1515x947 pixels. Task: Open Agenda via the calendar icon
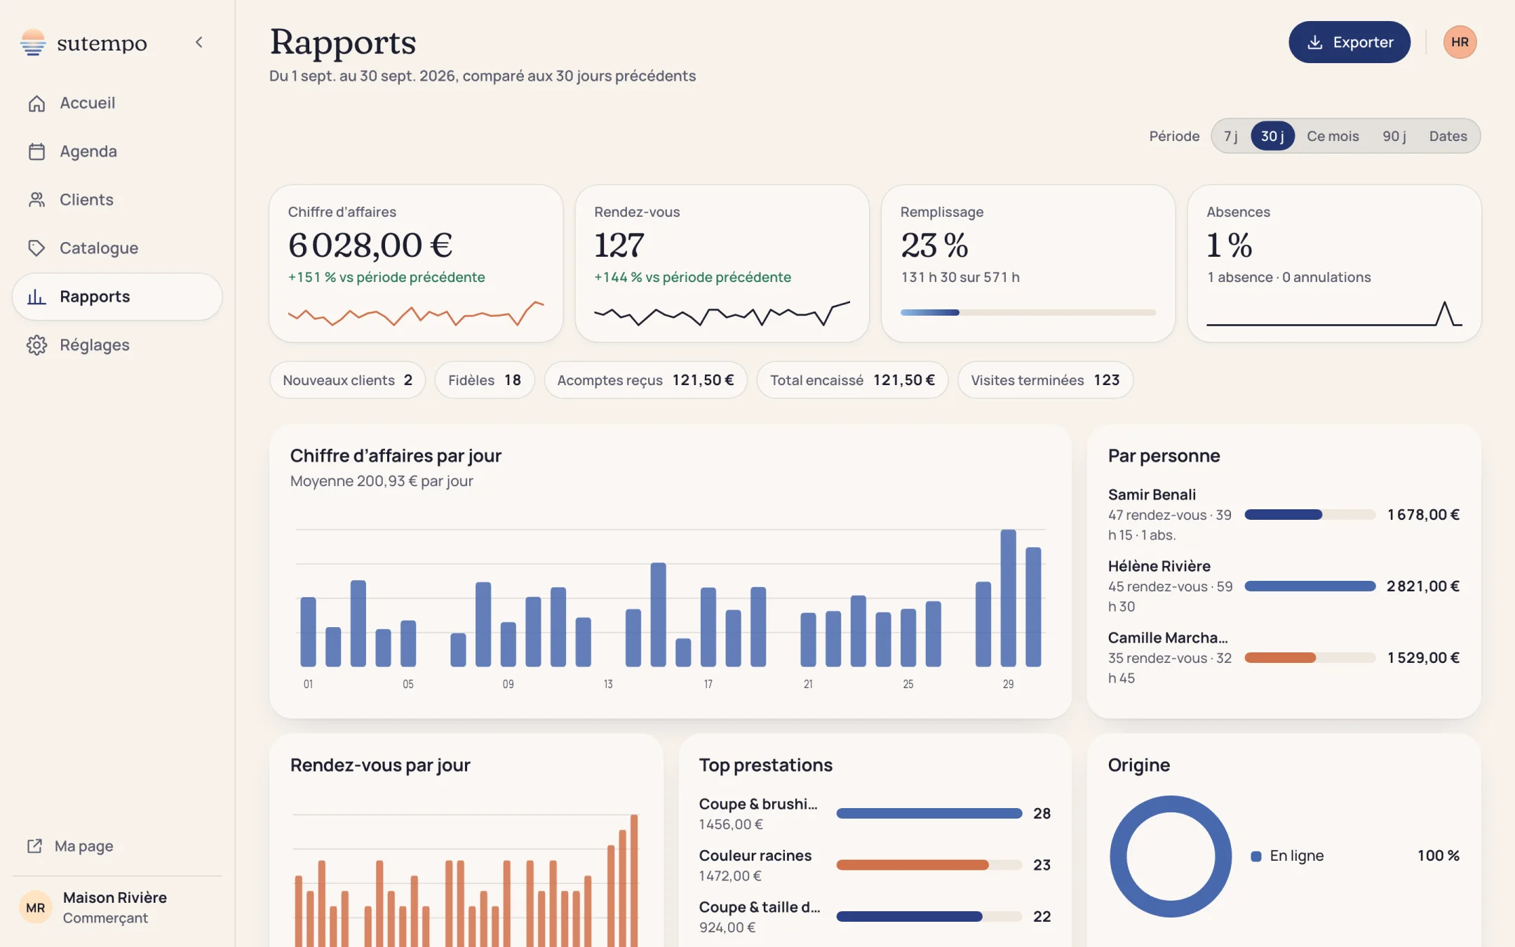[x=36, y=152]
